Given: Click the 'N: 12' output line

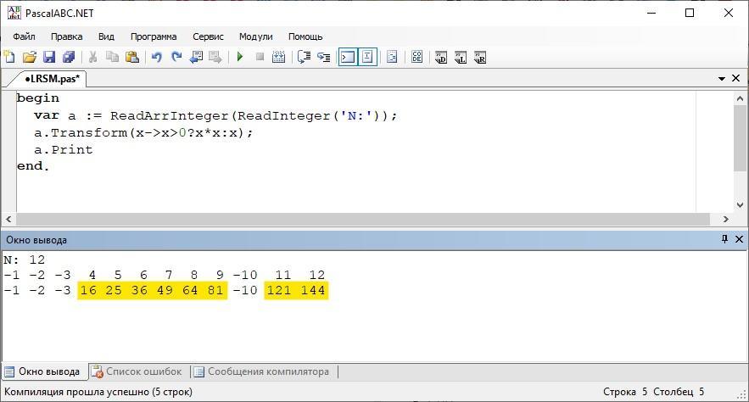Looking at the screenshot, I should click(x=24, y=260).
